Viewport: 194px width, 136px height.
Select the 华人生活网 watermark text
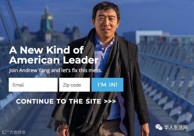pos(176,127)
